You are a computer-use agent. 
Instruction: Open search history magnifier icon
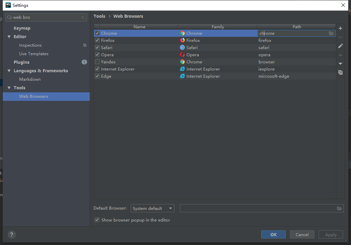point(10,17)
